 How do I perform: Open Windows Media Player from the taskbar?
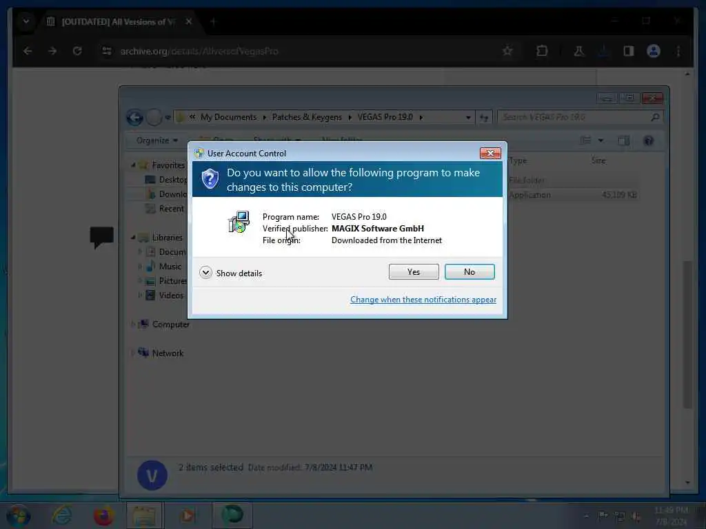point(187,515)
